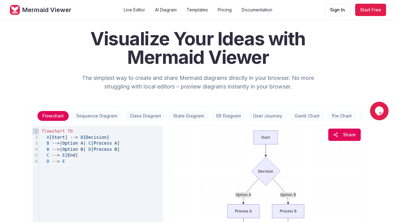This screenshot has height=222, width=396.
Task: Browse the Templates section
Action: pos(197,10)
